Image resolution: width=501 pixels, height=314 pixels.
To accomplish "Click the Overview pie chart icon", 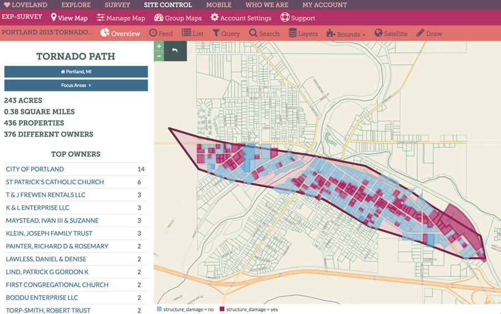I will [105, 33].
